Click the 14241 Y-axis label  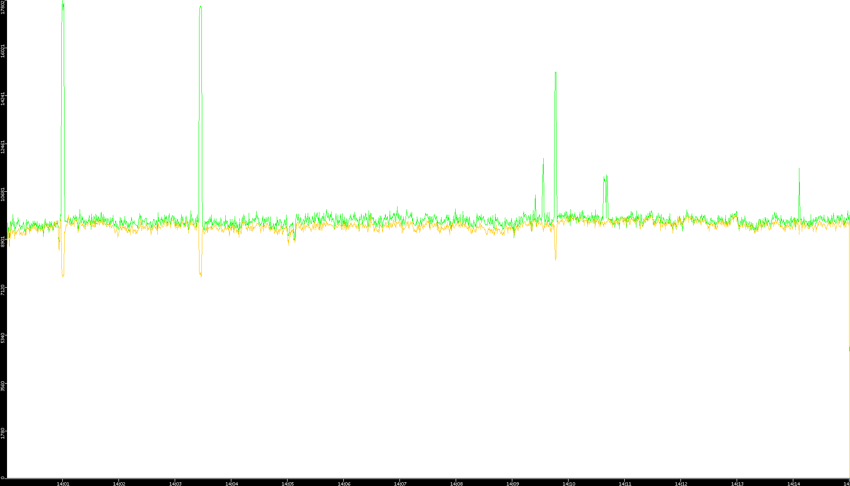(x=3, y=99)
